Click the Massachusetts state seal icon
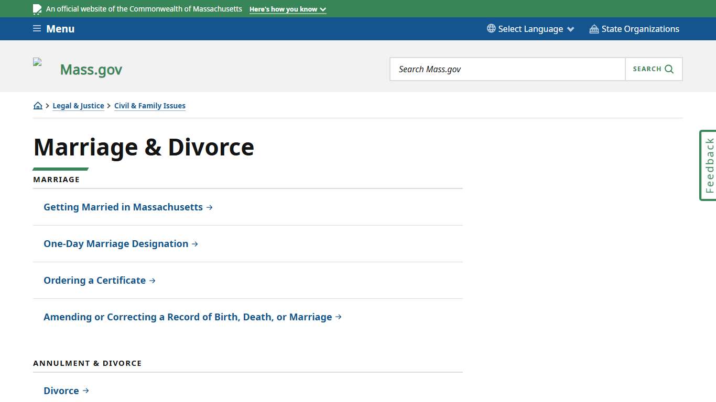The height and width of the screenshot is (402, 716). 37,8
